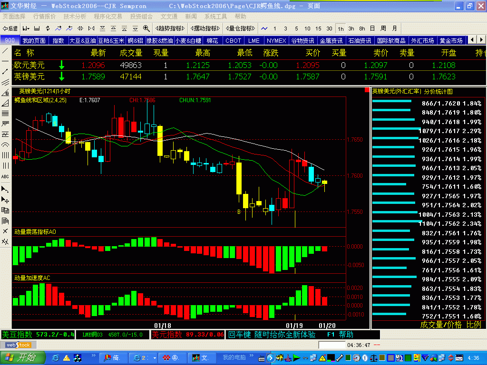Open the 摆动指标 oscillator indicators selector
Screen dimensions: 487x365
(x=205, y=29)
